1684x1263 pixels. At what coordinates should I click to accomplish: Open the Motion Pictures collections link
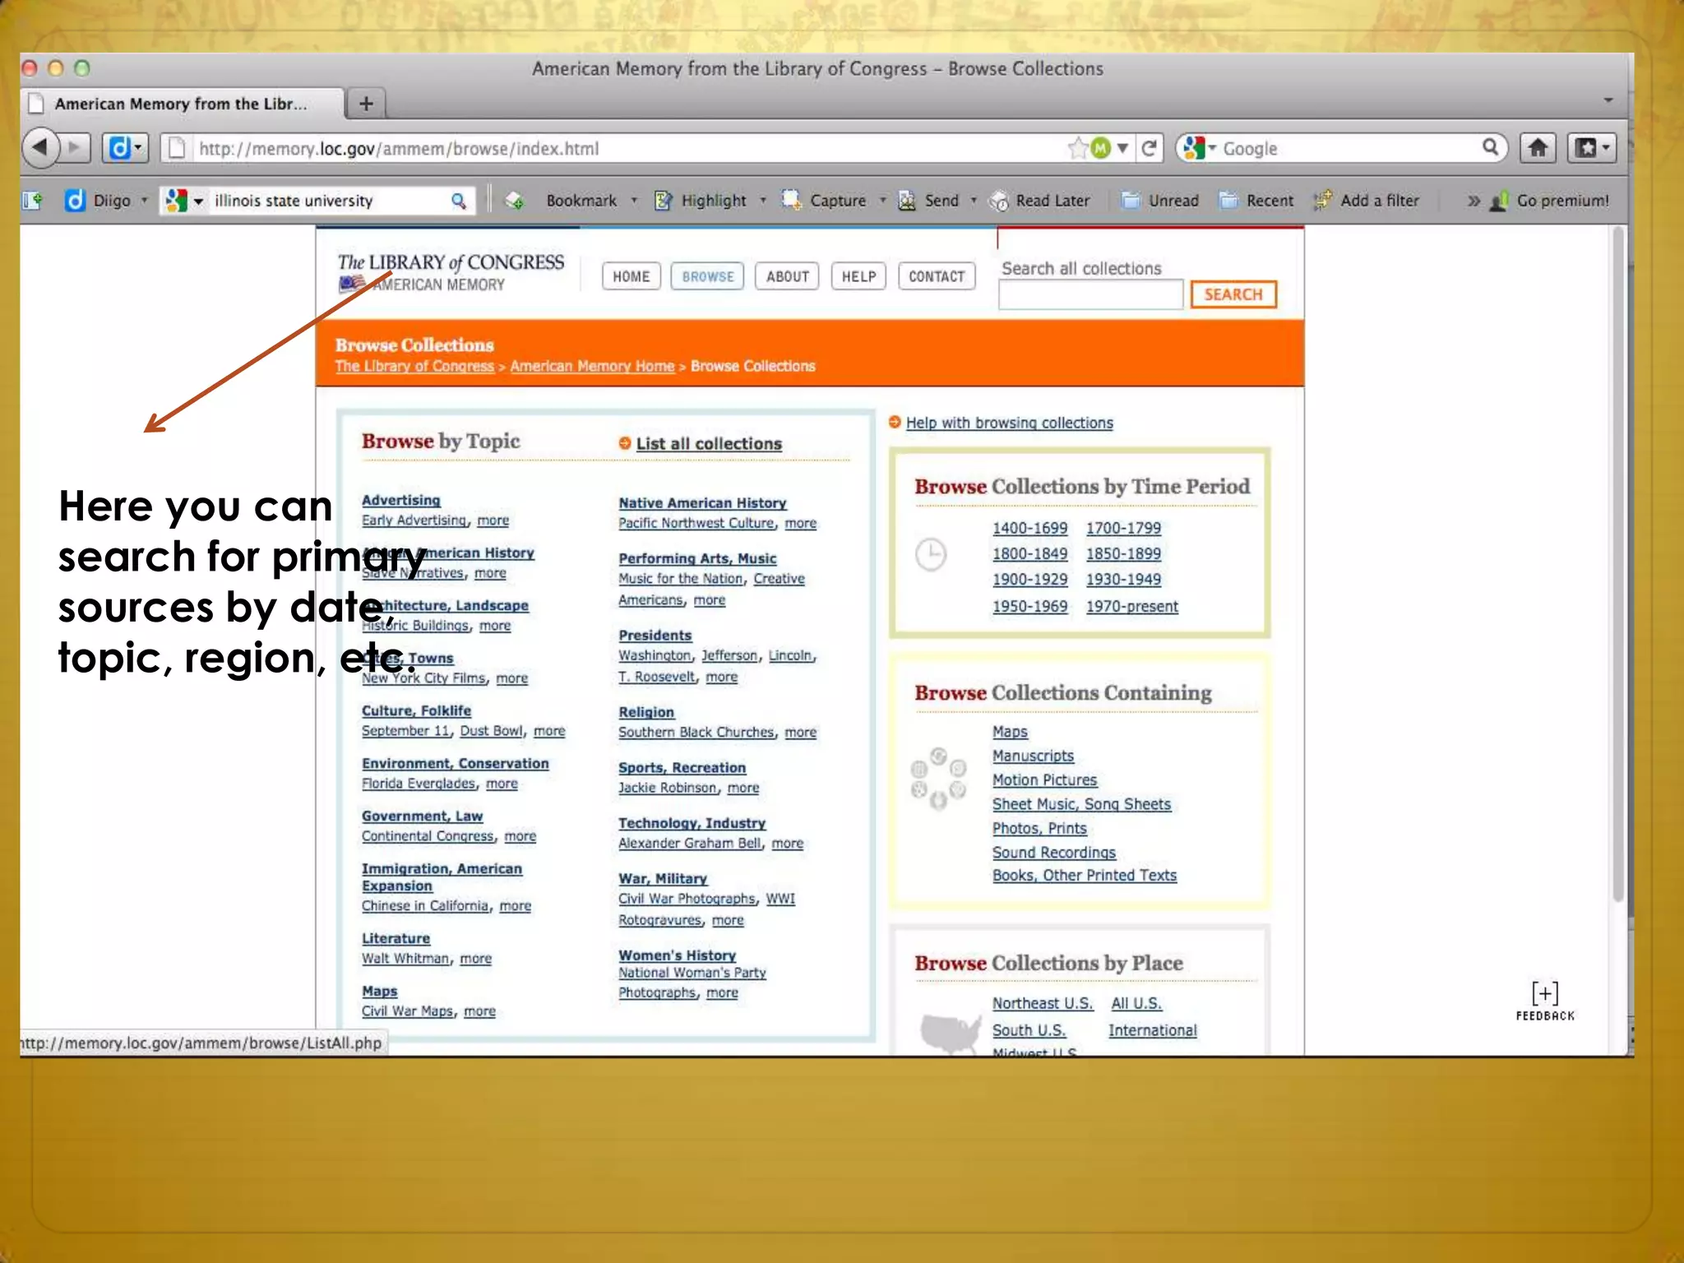point(1044,780)
